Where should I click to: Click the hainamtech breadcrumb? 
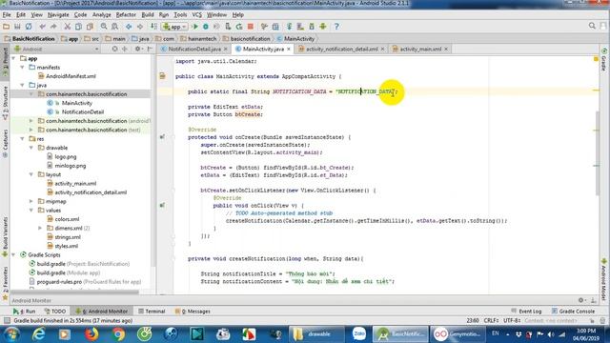198,38
